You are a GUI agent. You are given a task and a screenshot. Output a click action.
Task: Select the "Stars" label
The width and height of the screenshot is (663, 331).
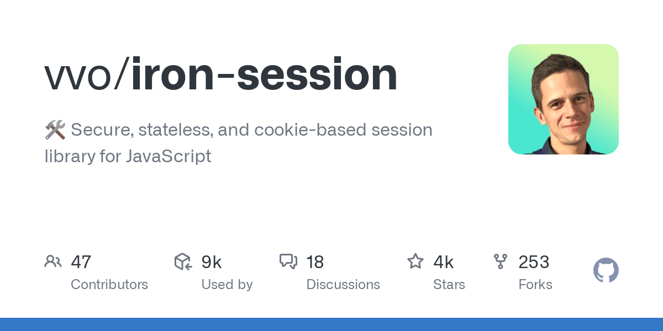pos(449,285)
